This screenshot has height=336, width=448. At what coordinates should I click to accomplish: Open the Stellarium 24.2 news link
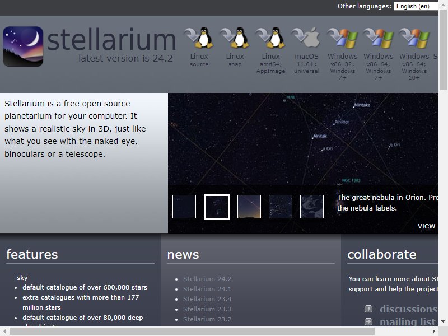(207, 279)
